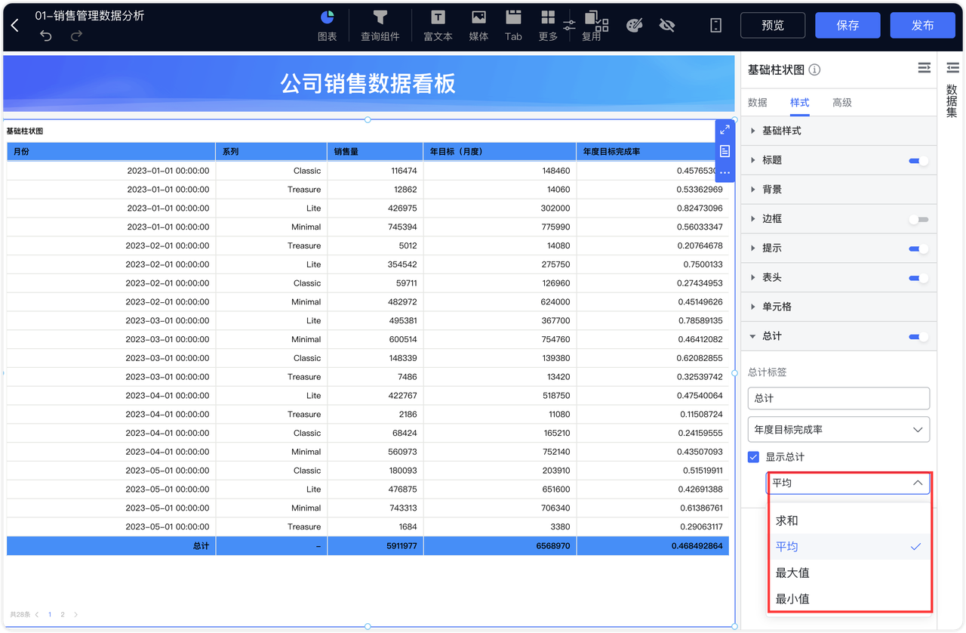Screen dimensions: 966x633
Task: Toggle the 提示 tooltip switch
Action: click(x=918, y=249)
